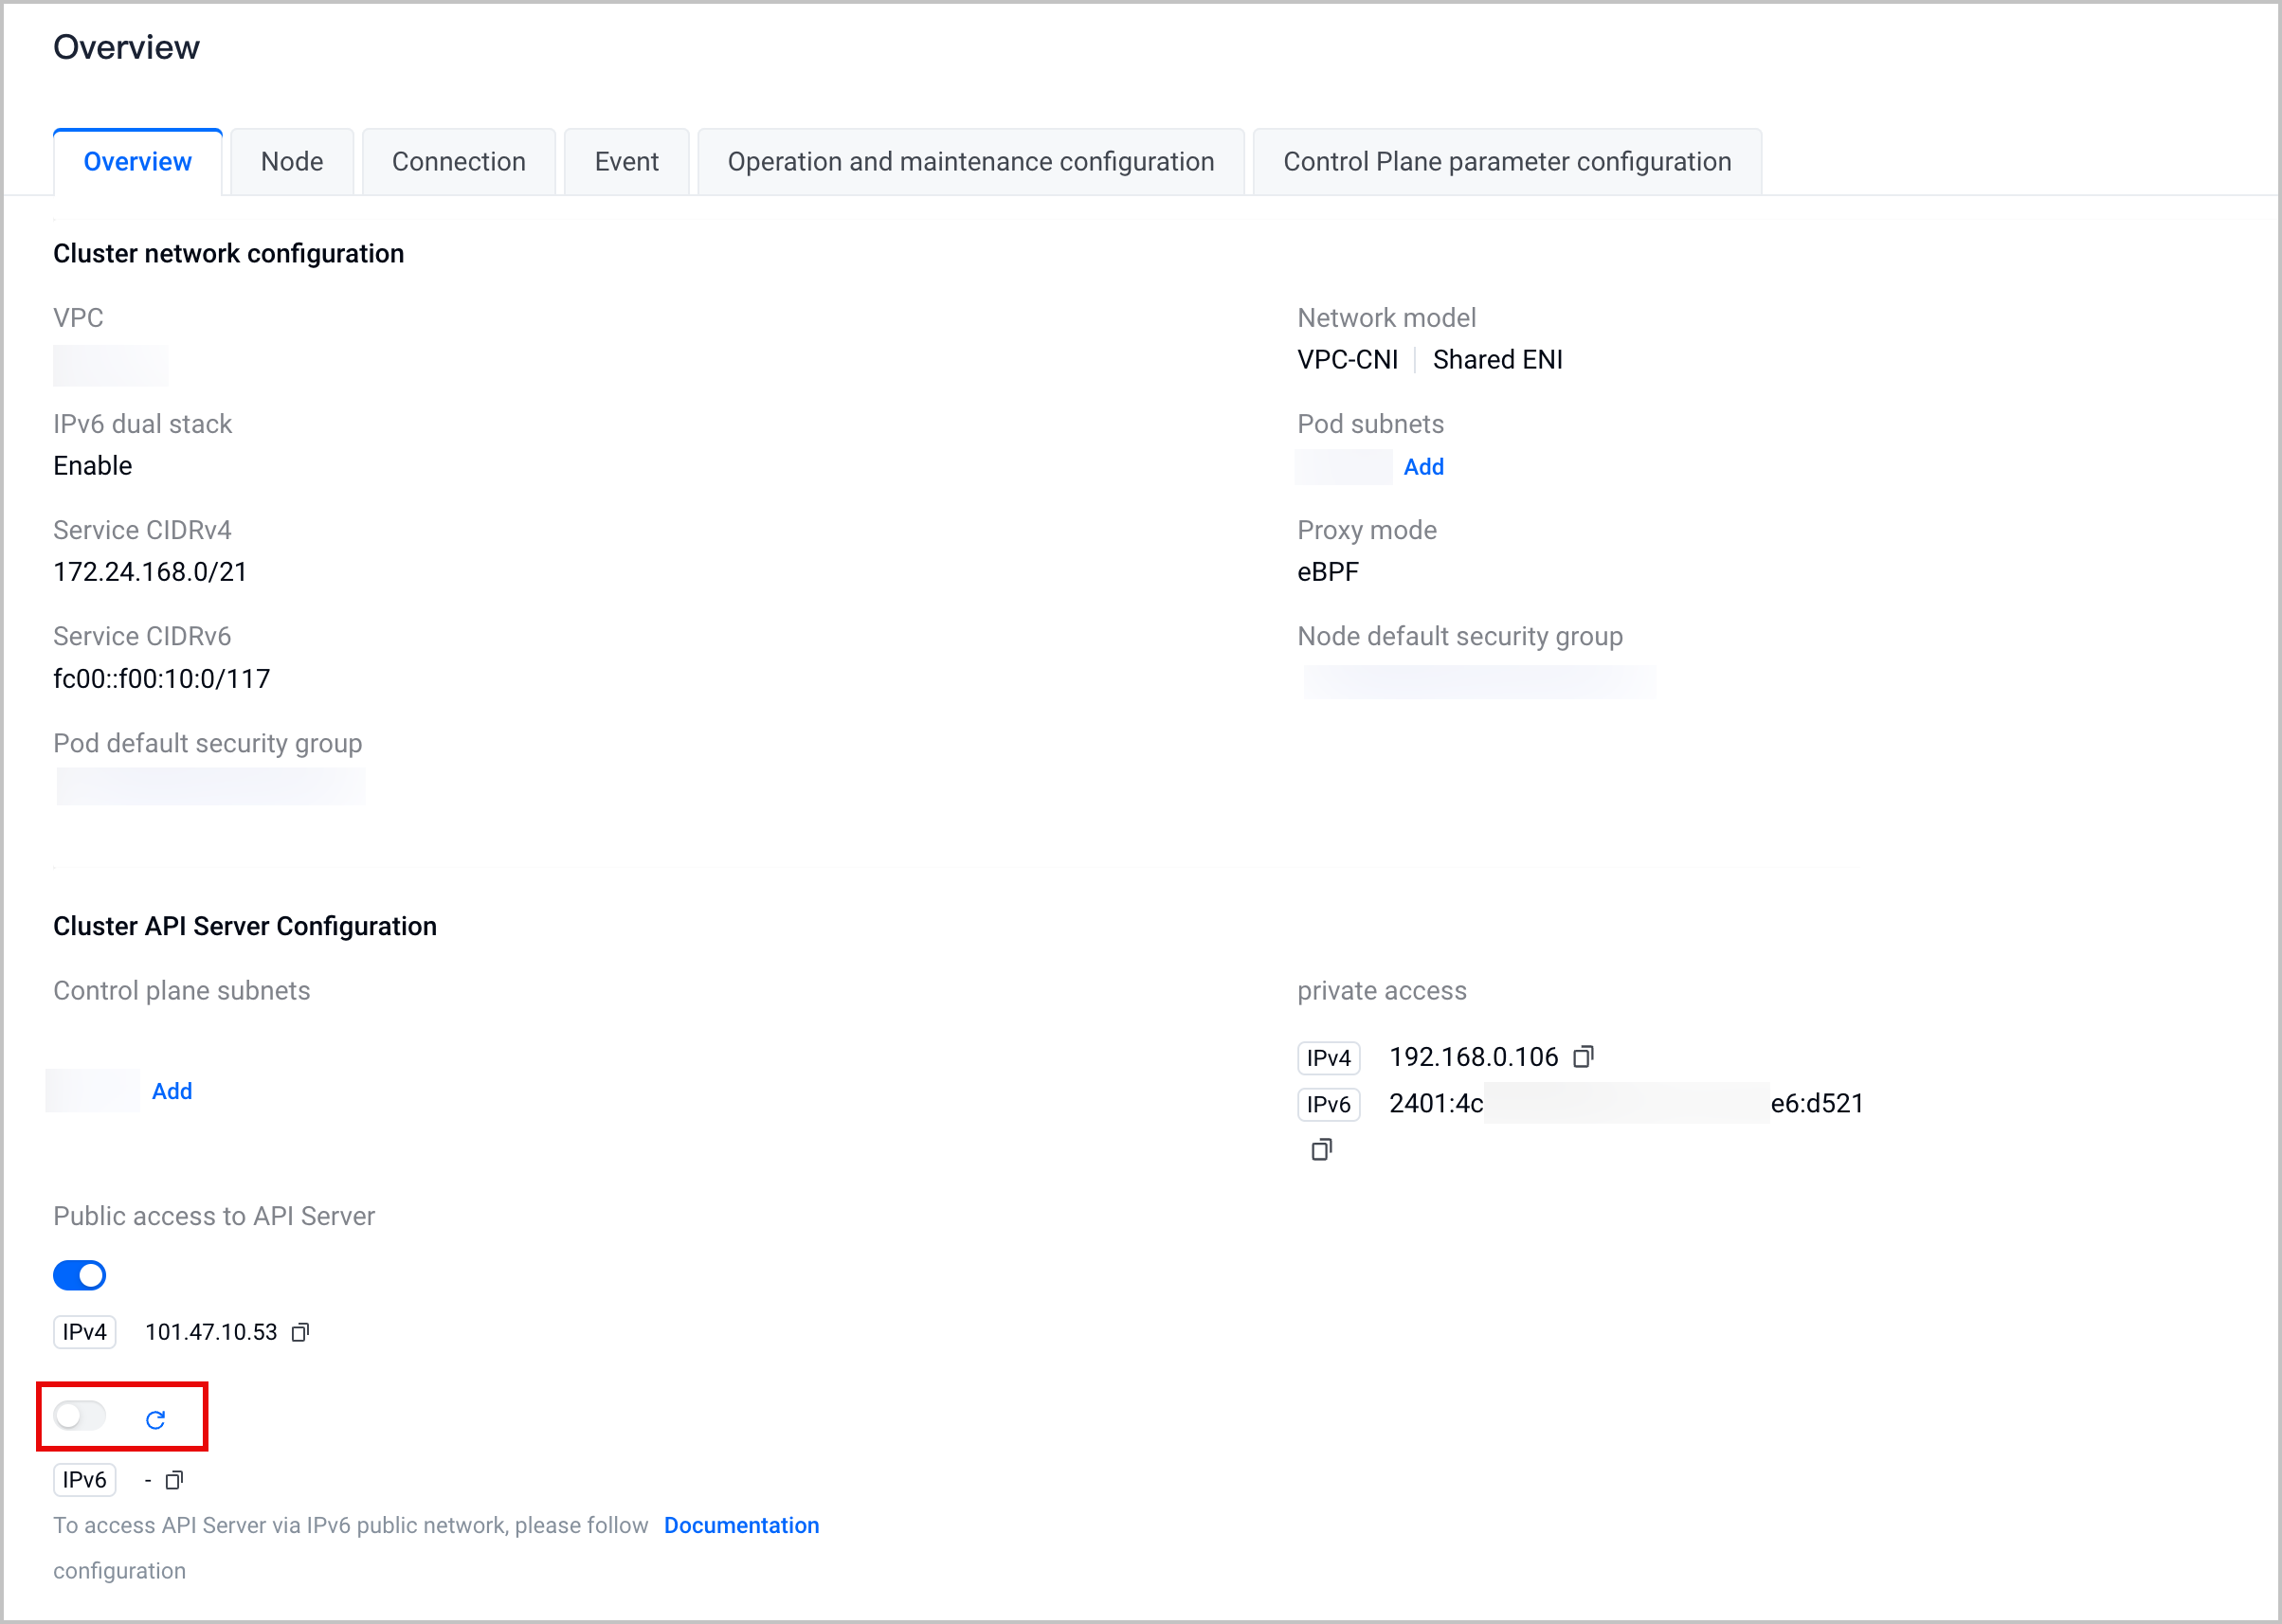
Task: Click the private access IPv4 tag
Action: 1328,1058
